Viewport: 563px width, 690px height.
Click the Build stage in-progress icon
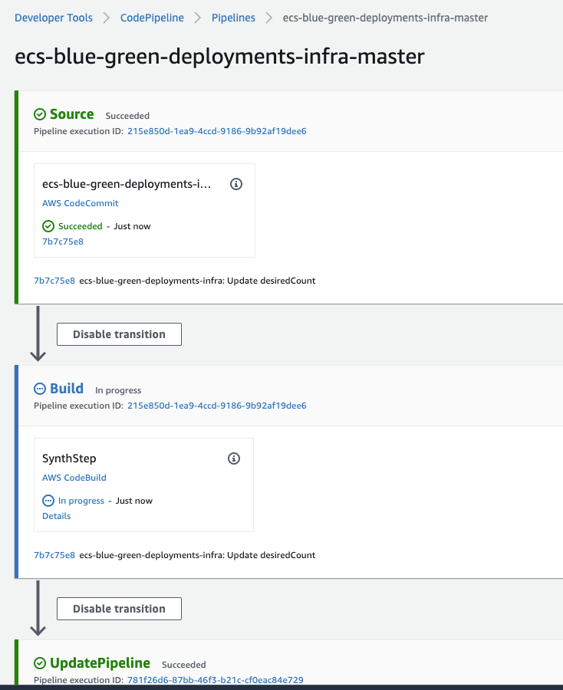pos(40,389)
